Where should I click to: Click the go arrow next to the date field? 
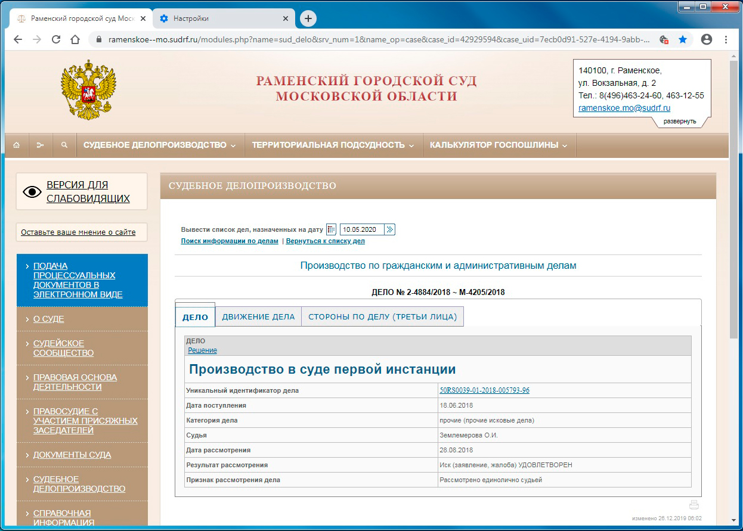[x=390, y=229]
